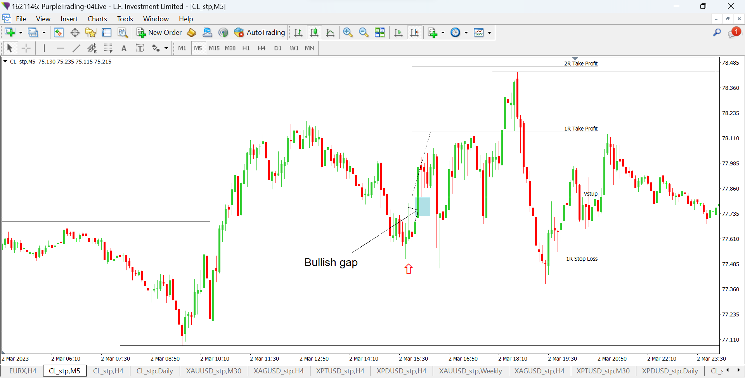Switch to H4 timeframe
This screenshot has height=378, width=745.
pyautogui.click(x=262, y=48)
